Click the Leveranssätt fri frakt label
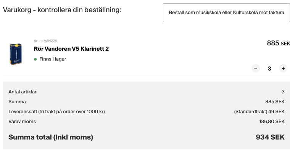The width and height of the screenshot is (295, 162). [56, 112]
